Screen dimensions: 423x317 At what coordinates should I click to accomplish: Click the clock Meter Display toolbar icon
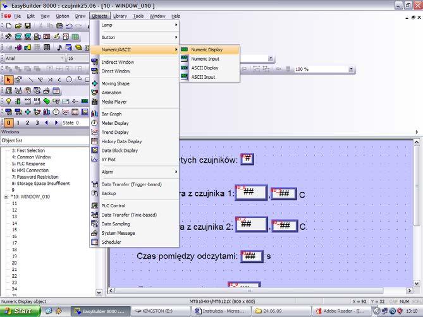pos(56,112)
